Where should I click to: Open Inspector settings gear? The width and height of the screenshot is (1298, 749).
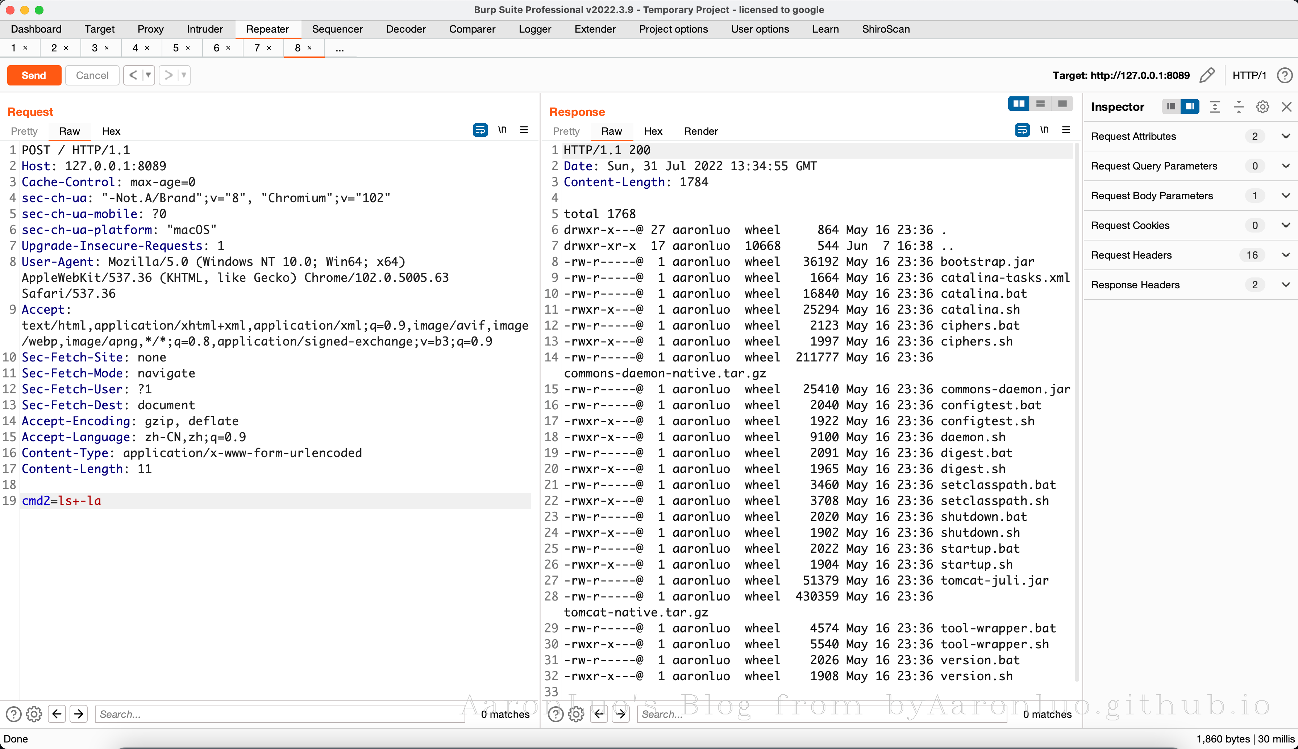click(x=1262, y=106)
